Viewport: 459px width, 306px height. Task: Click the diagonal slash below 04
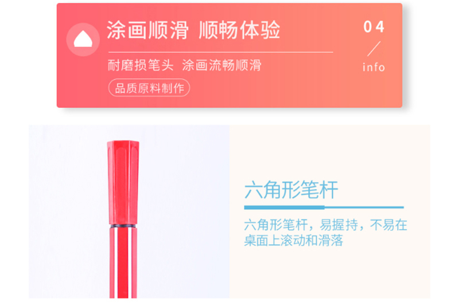click(x=374, y=49)
